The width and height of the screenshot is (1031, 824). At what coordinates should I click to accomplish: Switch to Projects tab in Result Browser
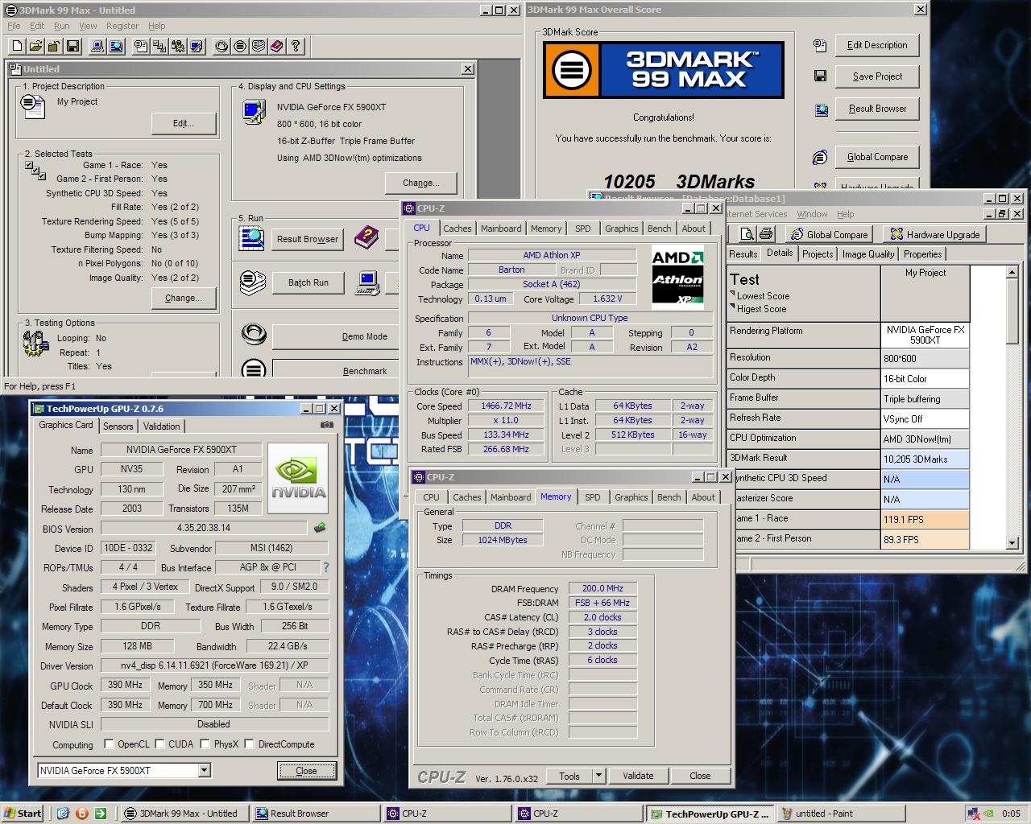coord(818,254)
